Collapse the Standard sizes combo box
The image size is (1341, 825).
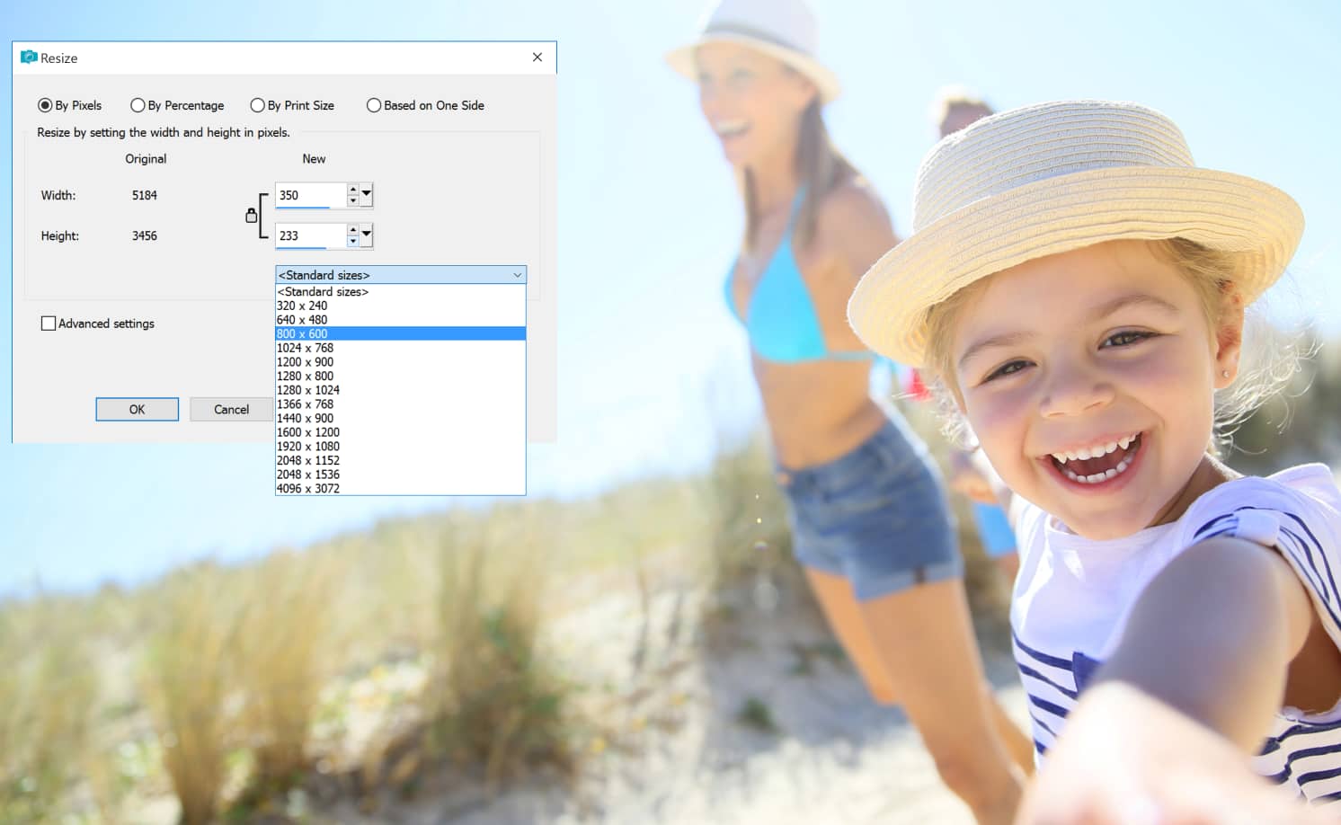pos(401,275)
